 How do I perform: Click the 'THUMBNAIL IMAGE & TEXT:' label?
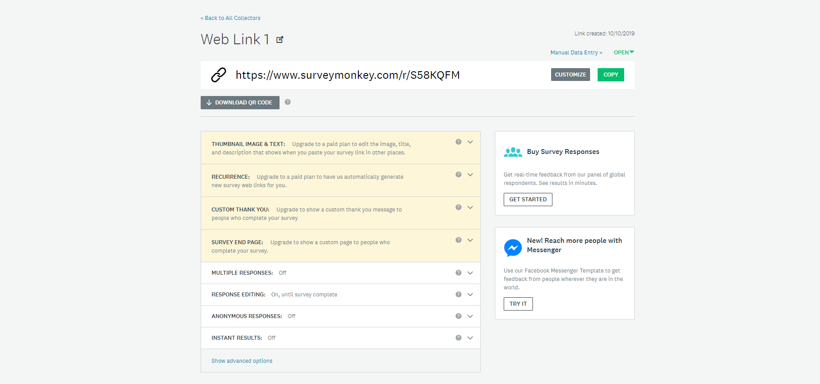pyautogui.click(x=249, y=144)
